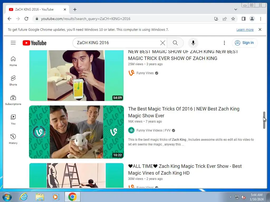Open The Best Magic Tricks Of 2016 title
This screenshot has width=270, height=202.
[x=184, y=112]
